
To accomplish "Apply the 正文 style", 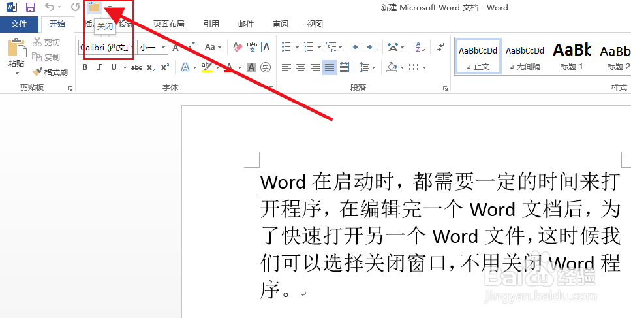I will click(x=478, y=56).
